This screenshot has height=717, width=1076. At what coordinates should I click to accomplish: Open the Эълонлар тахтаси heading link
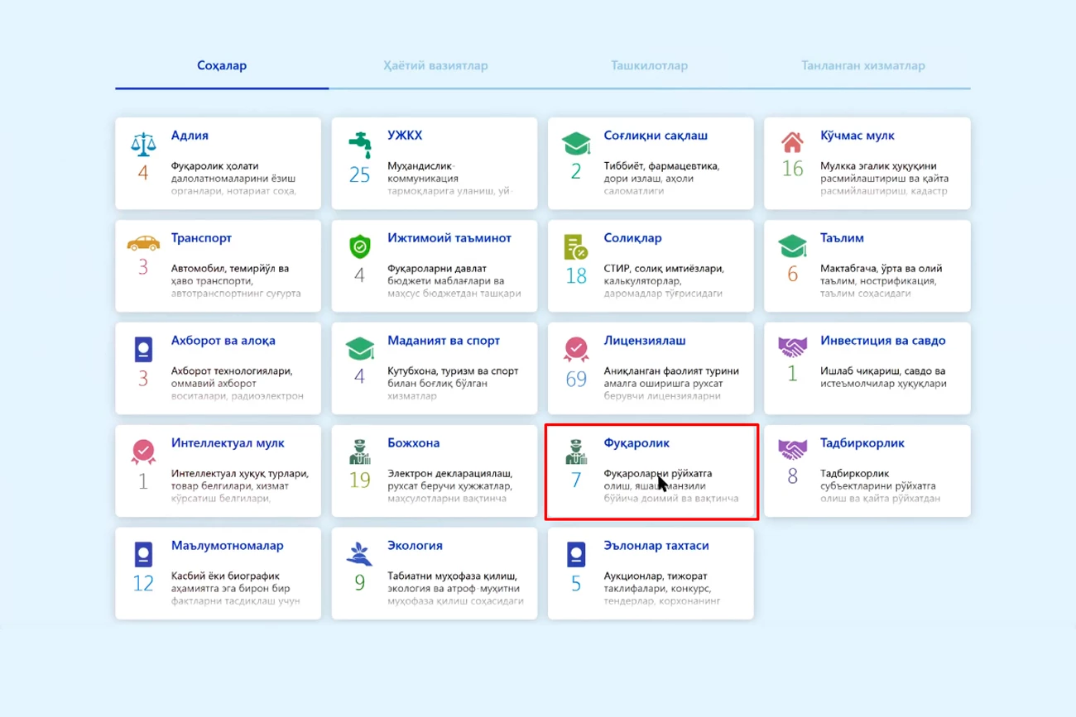pyautogui.click(x=656, y=546)
